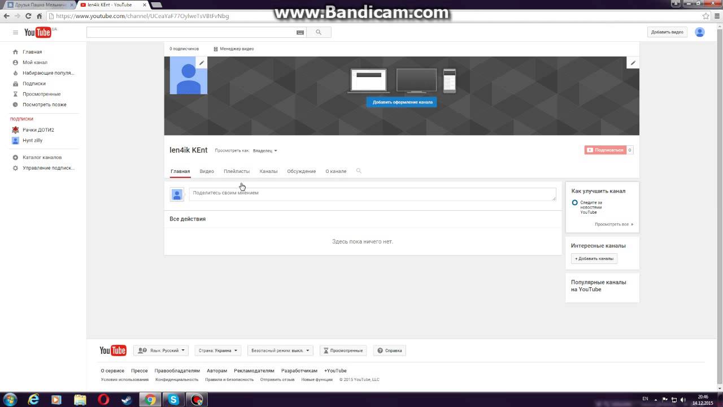Click Добавить видео button

pos(667,32)
